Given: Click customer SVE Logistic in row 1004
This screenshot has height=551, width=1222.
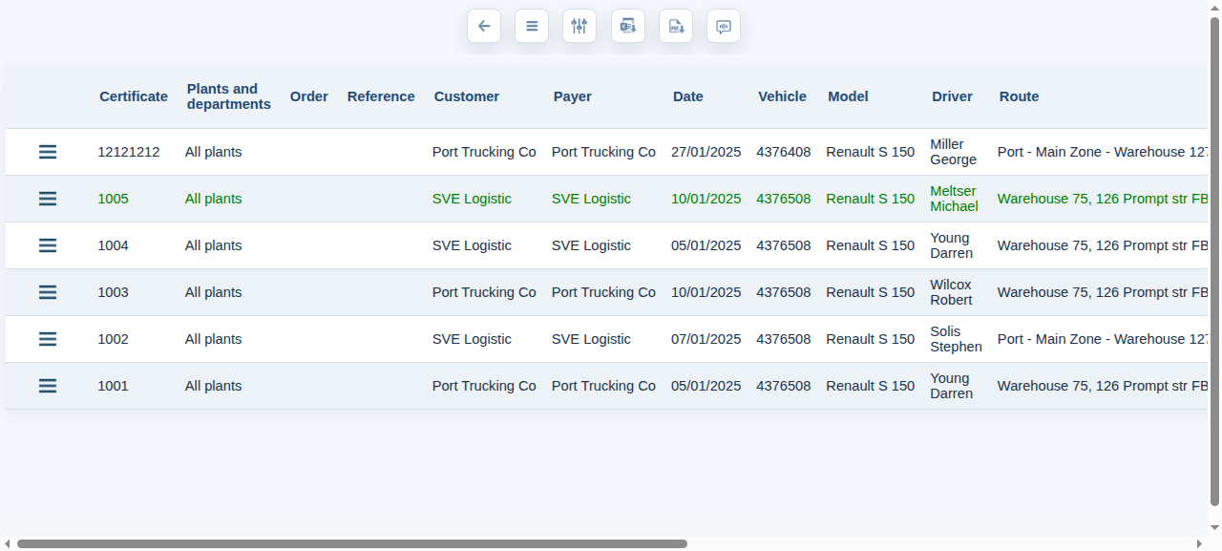Looking at the screenshot, I should pyautogui.click(x=472, y=245).
